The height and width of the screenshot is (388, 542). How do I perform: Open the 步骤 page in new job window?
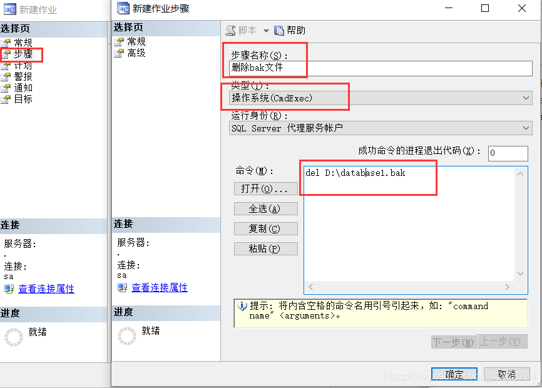pyautogui.click(x=23, y=54)
